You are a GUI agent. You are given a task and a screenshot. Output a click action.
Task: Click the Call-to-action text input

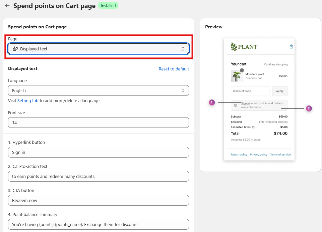pyautogui.click(x=99, y=176)
